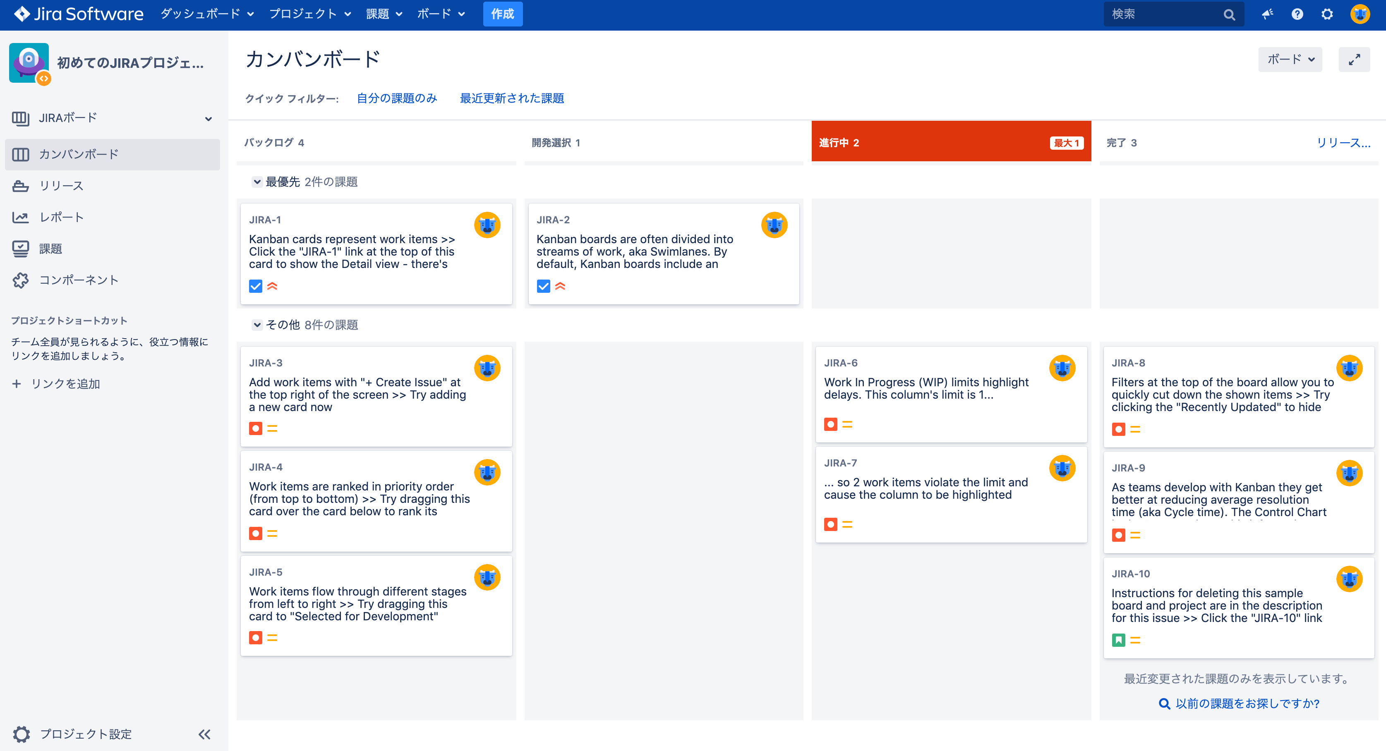Image resolution: width=1386 pixels, height=751 pixels.
Task: Collapse the その他 swimlane
Action: [257, 325]
